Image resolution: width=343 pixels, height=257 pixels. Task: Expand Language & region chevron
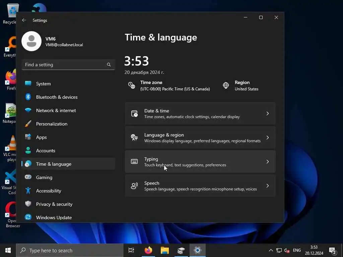tap(268, 138)
